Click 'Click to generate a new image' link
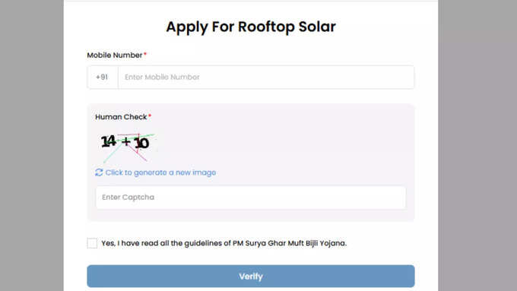Screen dimensions: 517x291 coord(160,172)
